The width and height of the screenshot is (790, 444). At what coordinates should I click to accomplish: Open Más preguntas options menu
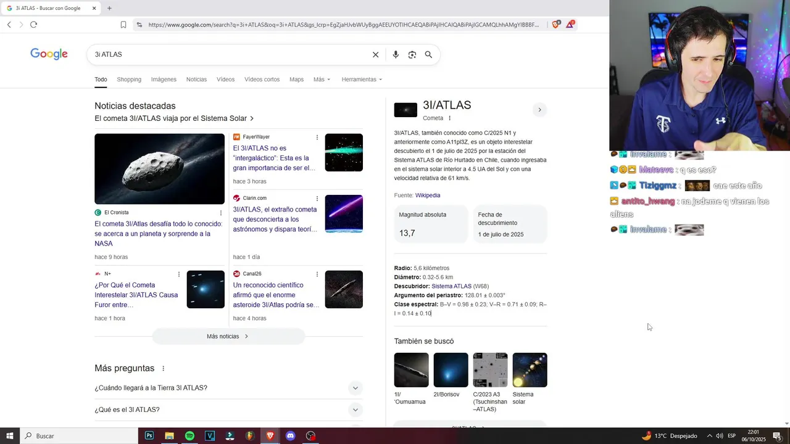[x=164, y=368]
